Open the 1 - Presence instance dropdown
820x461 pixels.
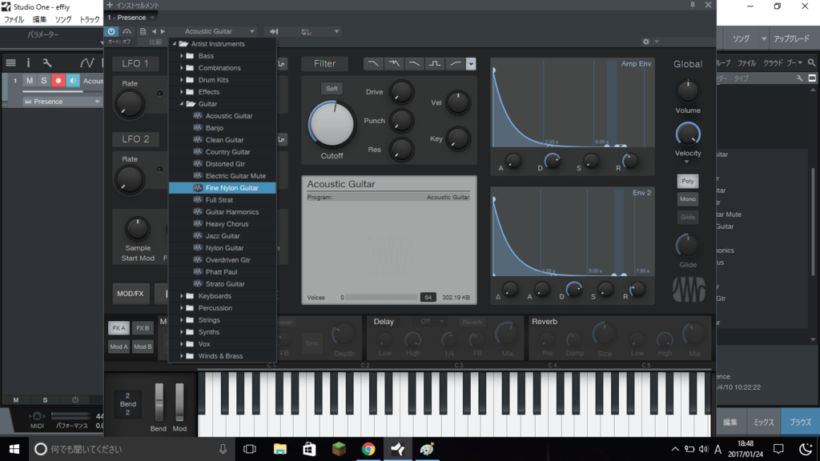131,18
